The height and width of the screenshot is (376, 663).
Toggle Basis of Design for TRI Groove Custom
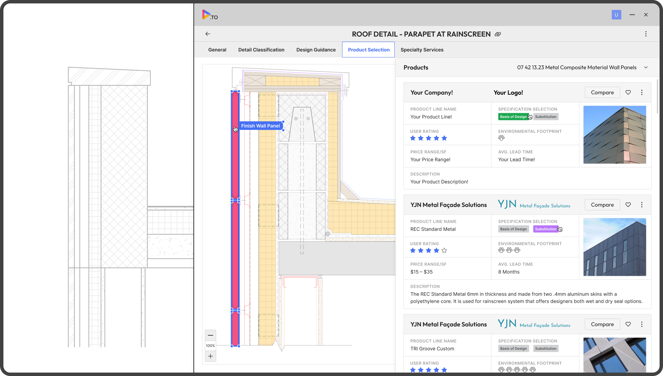click(513, 349)
